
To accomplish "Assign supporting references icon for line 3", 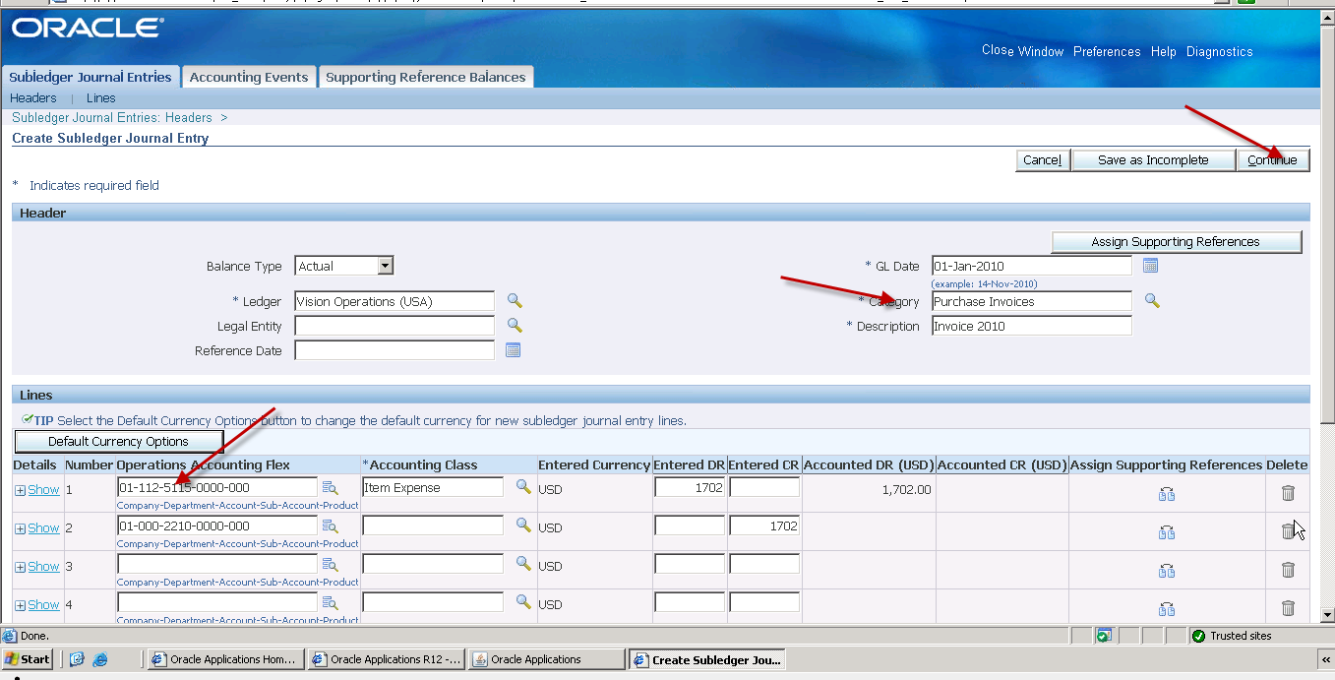I will (1167, 571).
